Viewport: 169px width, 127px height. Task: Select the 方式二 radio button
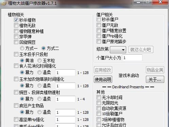pos(44,48)
